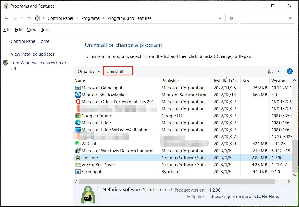Image resolution: width=299 pixels, height=207 pixels.
Task: Sort by the Name column header
Action: [x=80, y=81]
